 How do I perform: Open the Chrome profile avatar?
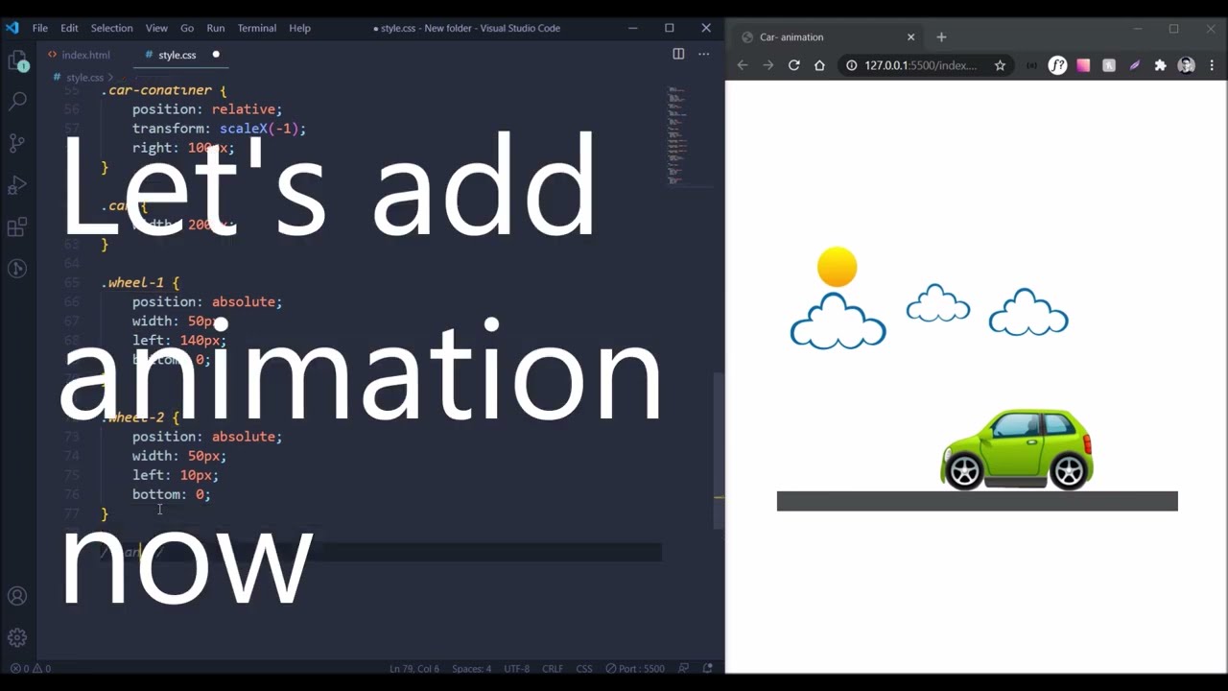[x=1186, y=65]
